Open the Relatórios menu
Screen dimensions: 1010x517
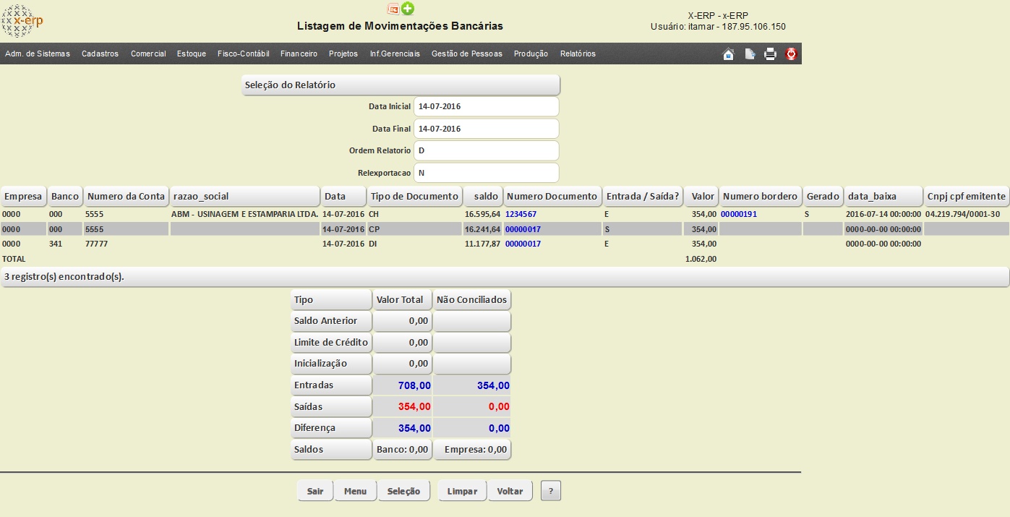pos(578,54)
